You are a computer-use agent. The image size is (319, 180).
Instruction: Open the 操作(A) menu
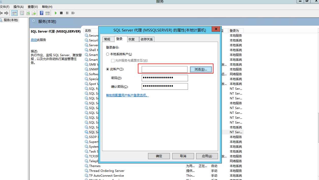pos(19,7)
